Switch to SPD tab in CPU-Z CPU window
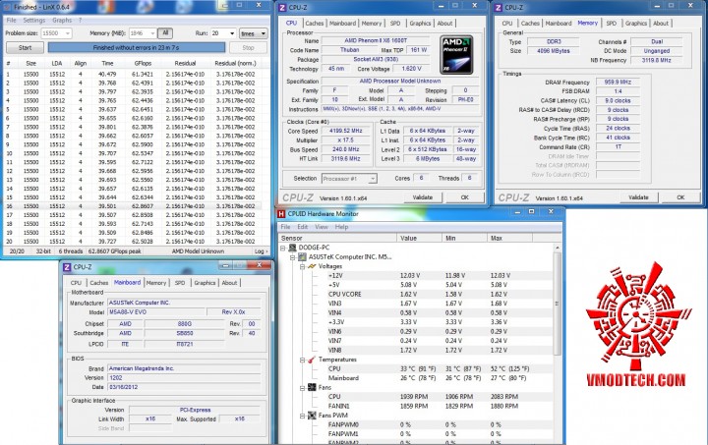Viewport: 708px width, 445px height. point(395,23)
